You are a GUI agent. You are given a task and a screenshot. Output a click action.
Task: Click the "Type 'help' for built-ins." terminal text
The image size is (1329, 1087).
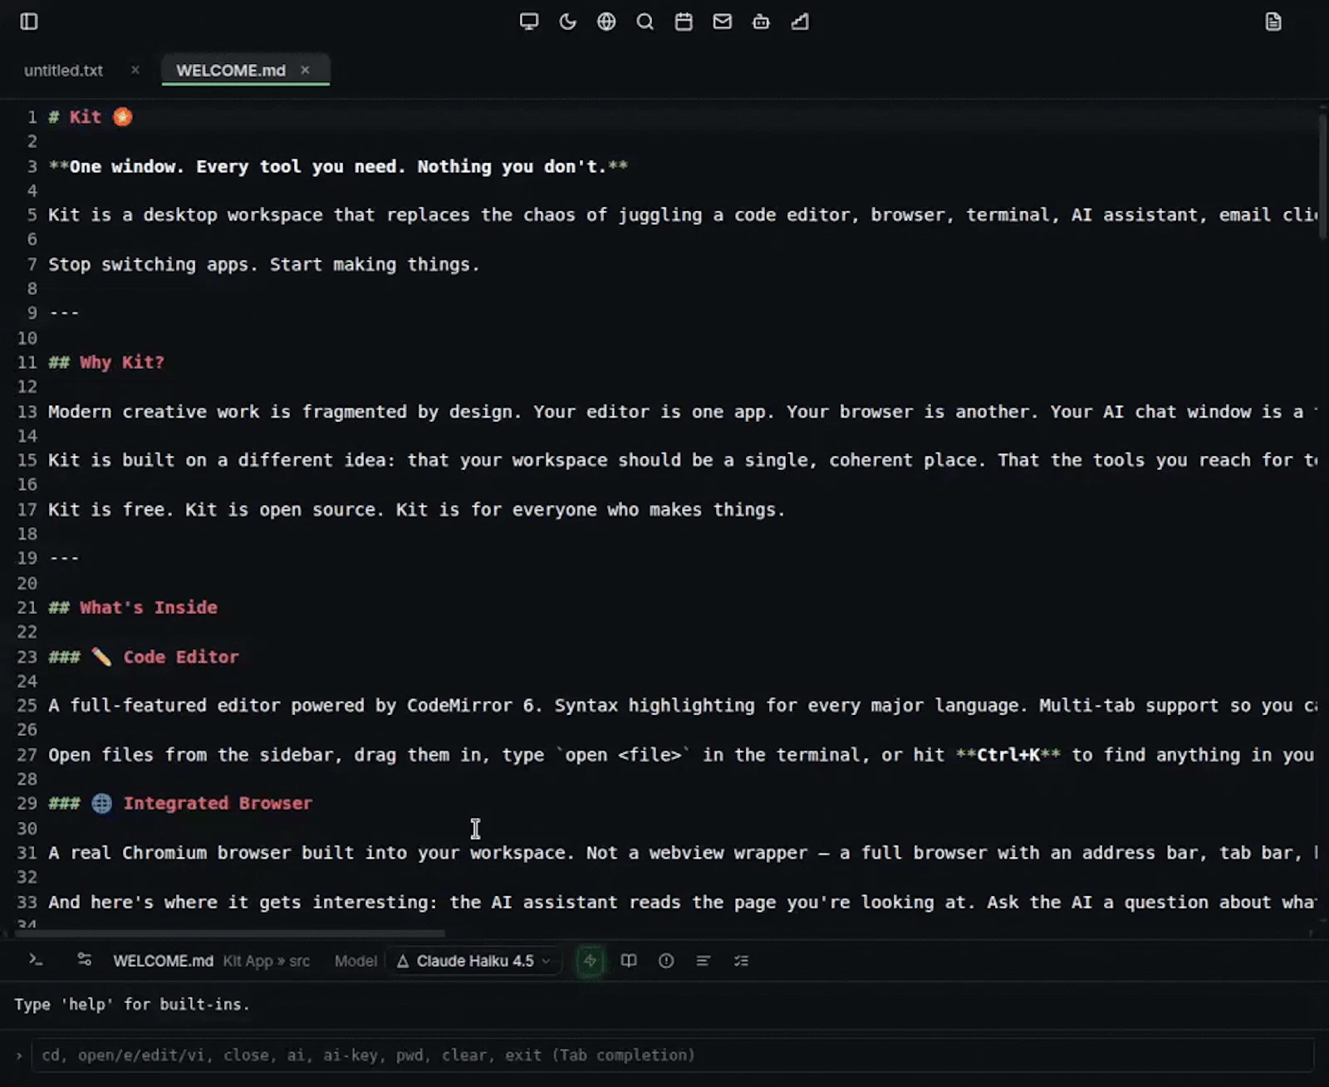(132, 1005)
